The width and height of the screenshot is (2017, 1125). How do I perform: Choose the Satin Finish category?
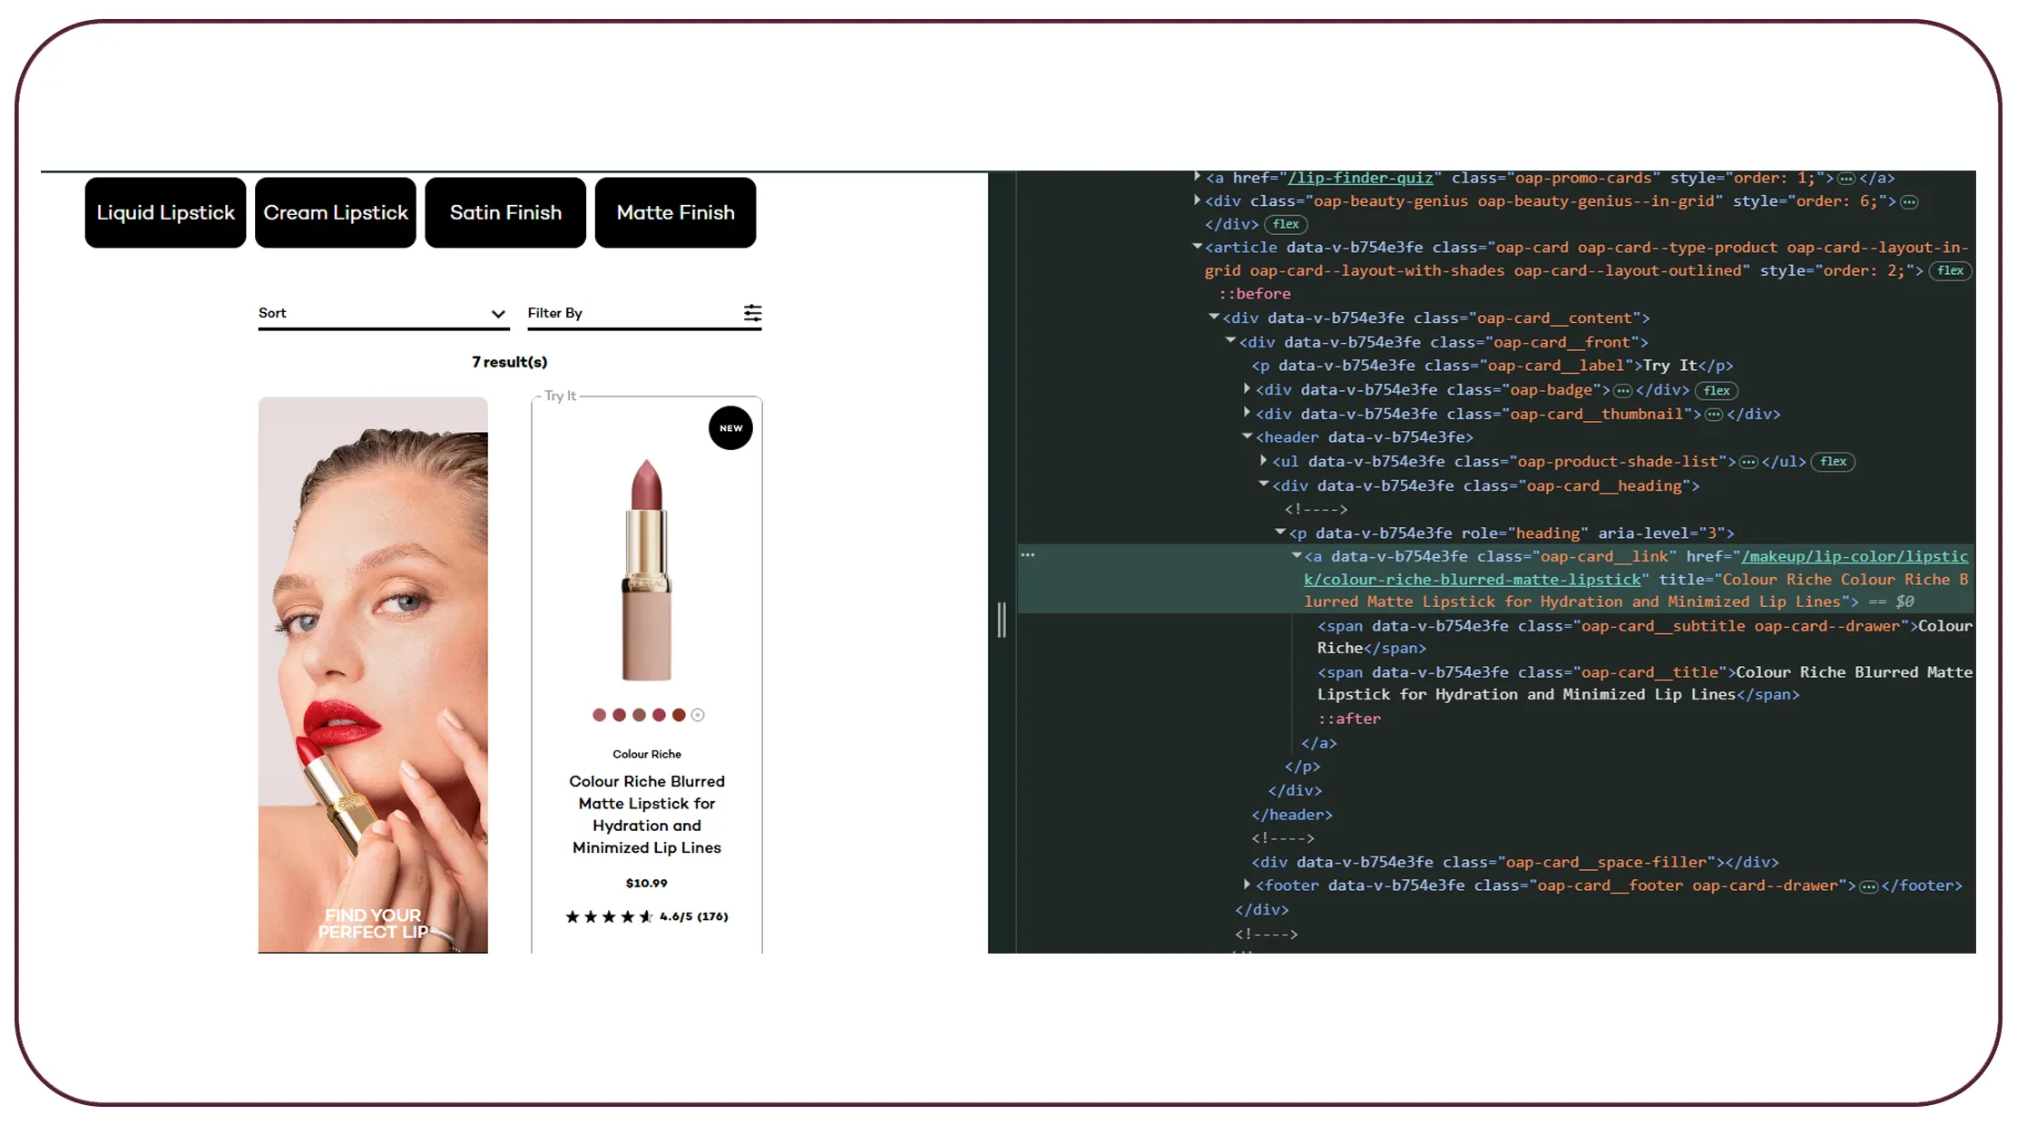[x=505, y=212]
